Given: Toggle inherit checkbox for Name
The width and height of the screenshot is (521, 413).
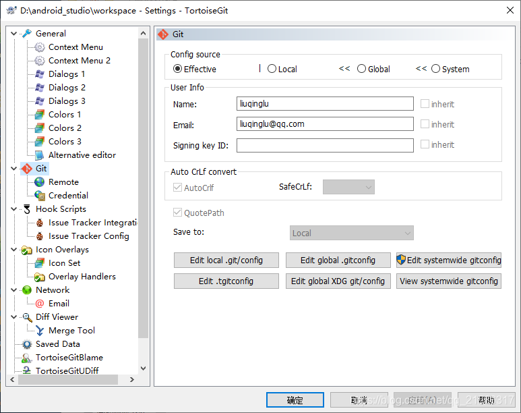Looking at the screenshot, I should coord(425,103).
